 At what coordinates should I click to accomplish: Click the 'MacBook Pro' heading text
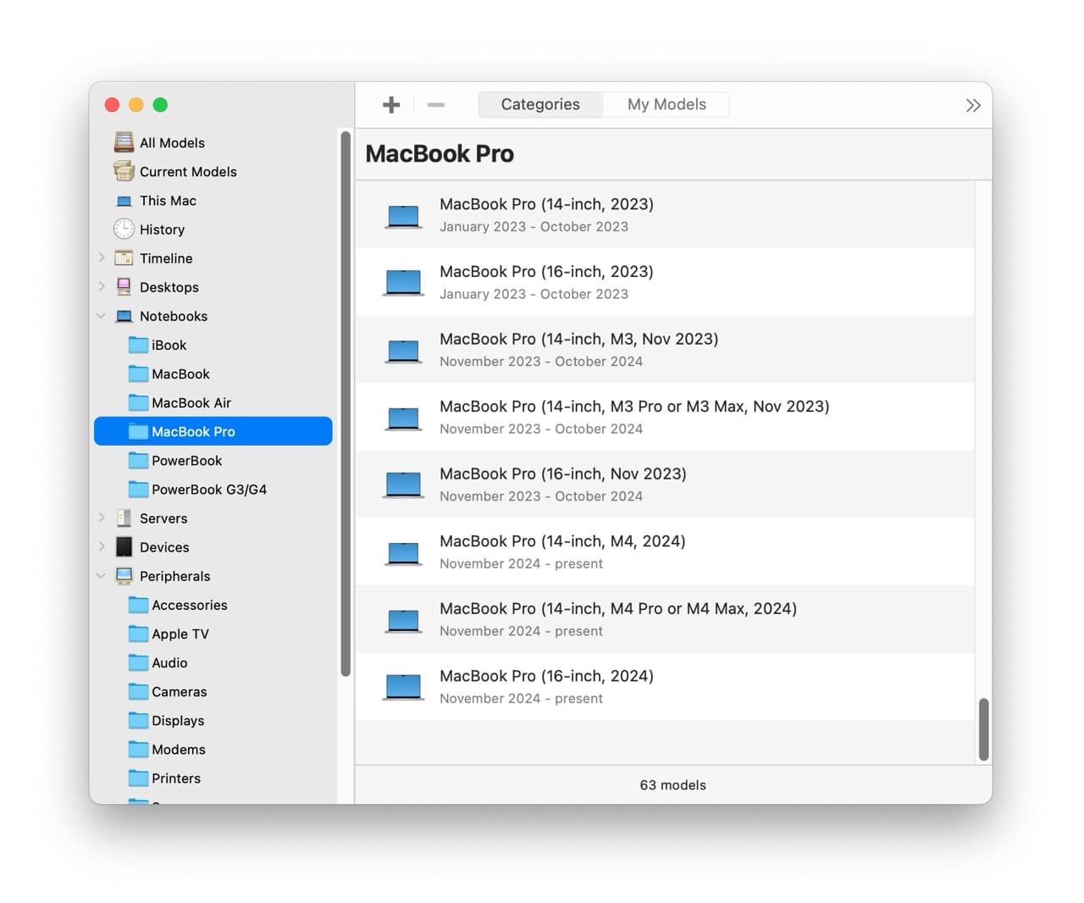click(x=440, y=153)
